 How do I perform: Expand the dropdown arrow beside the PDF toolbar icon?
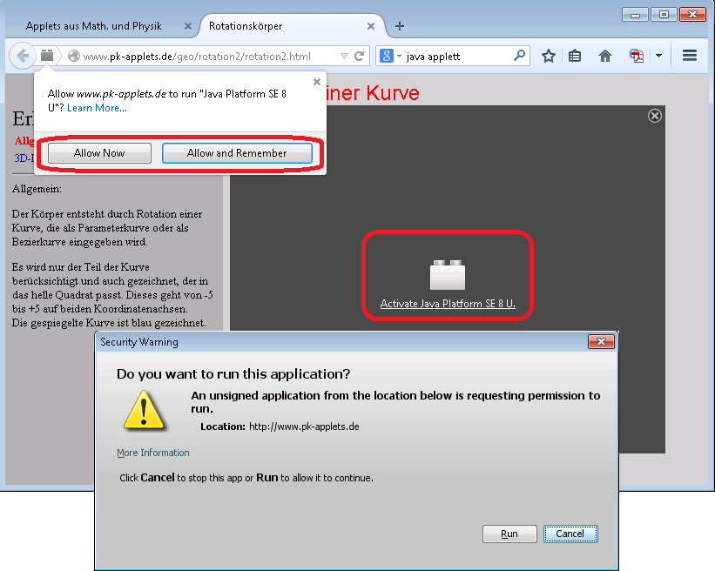[658, 56]
